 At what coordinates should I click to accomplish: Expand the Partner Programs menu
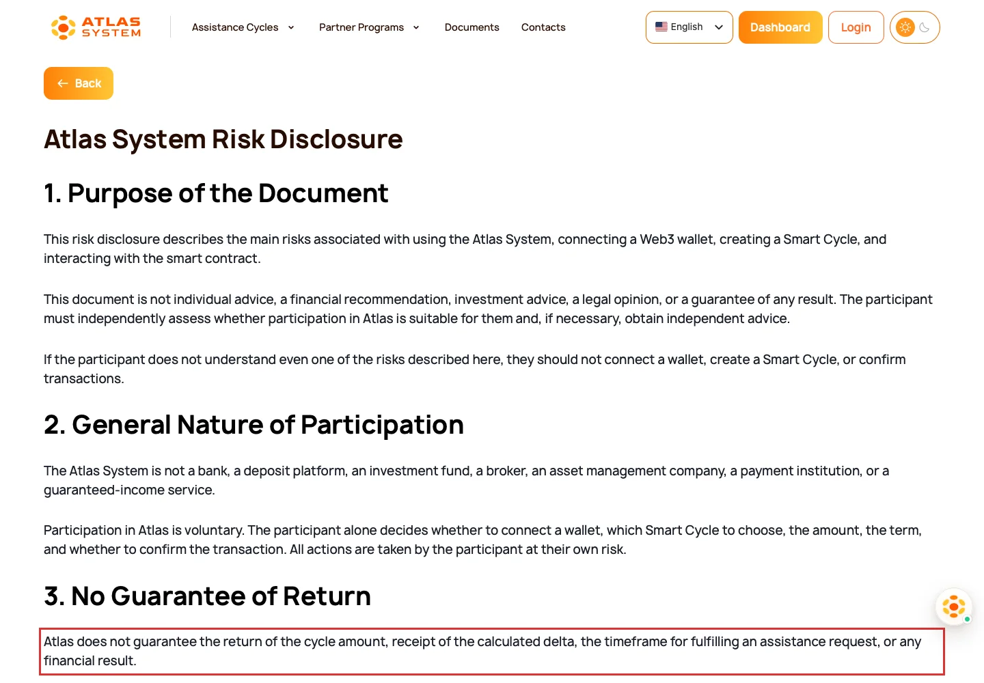(369, 27)
